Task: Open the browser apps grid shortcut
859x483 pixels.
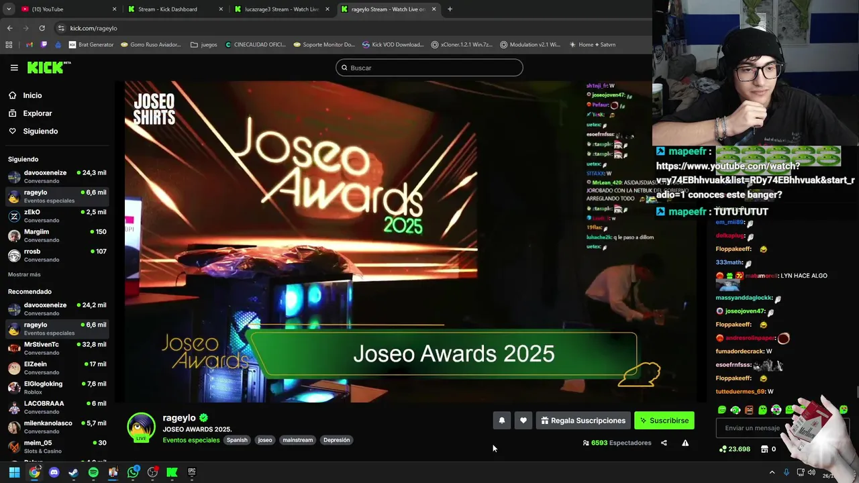Action: click(x=9, y=45)
